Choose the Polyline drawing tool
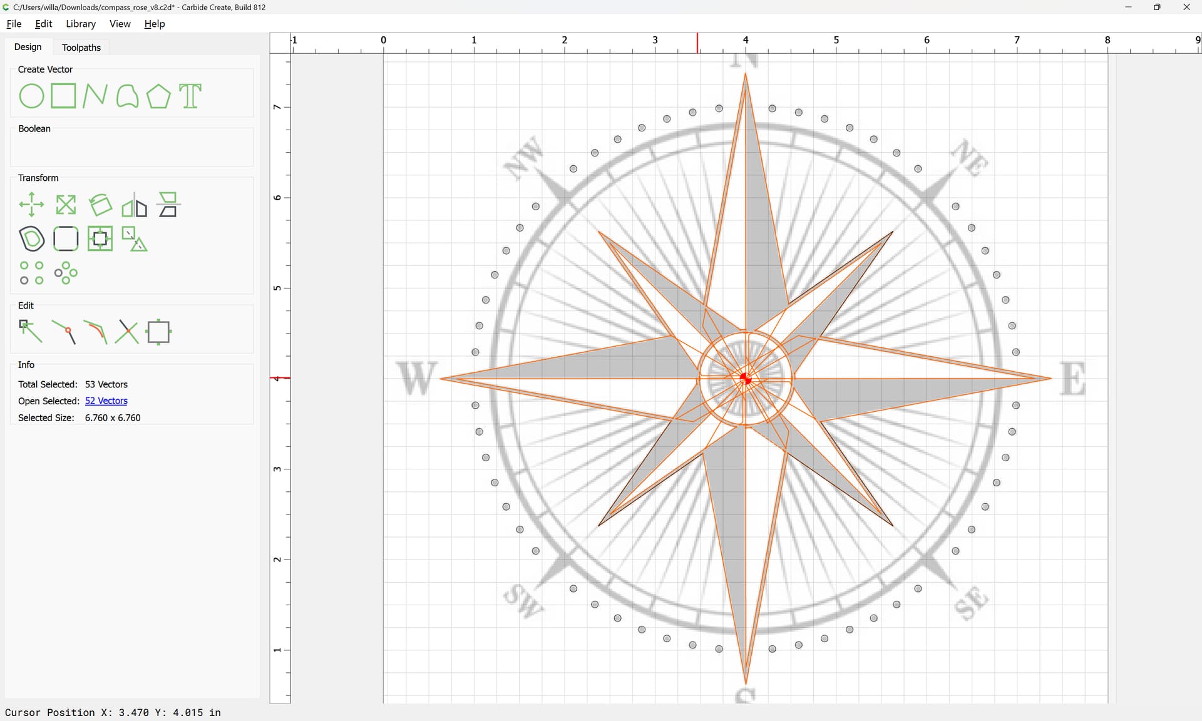Image resolution: width=1202 pixels, height=721 pixels. click(x=95, y=96)
